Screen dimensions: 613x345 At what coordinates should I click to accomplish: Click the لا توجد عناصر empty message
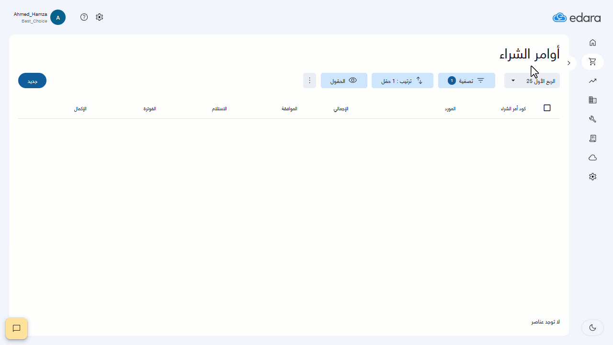pyautogui.click(x=545, y=322)
